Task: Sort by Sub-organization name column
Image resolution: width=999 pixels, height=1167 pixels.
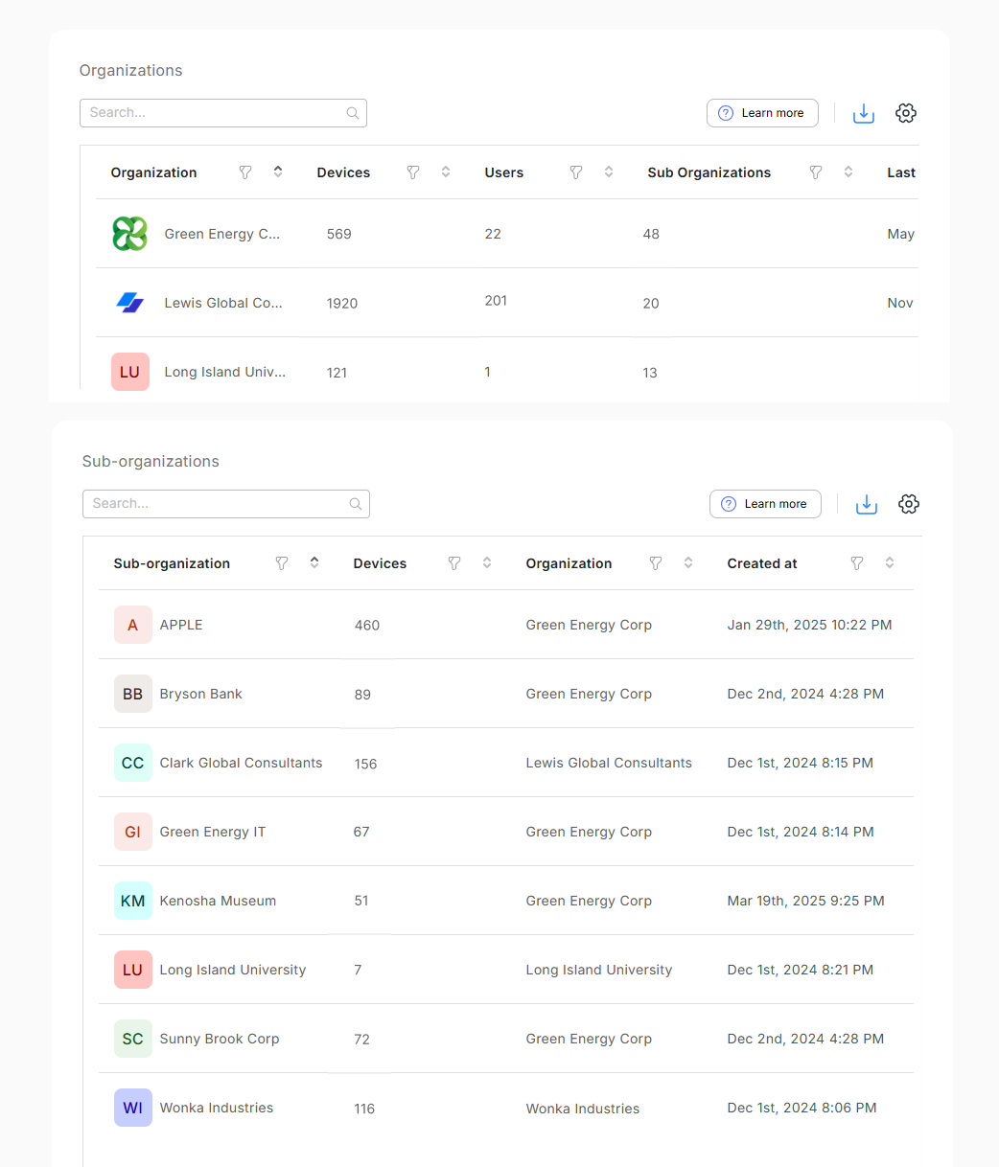Action: coord(314,563)
